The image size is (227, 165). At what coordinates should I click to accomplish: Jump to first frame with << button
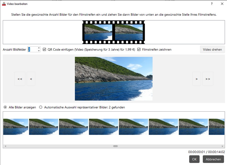point(20,79)
